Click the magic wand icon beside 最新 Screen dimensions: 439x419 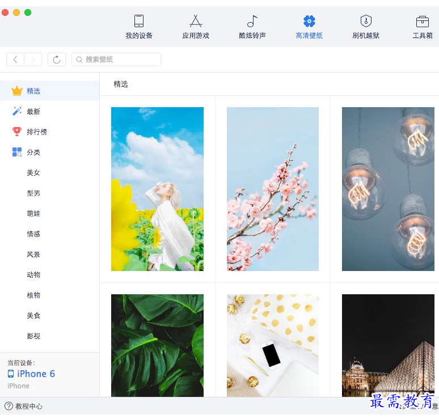pyautogui.click(x=17, y=111)
